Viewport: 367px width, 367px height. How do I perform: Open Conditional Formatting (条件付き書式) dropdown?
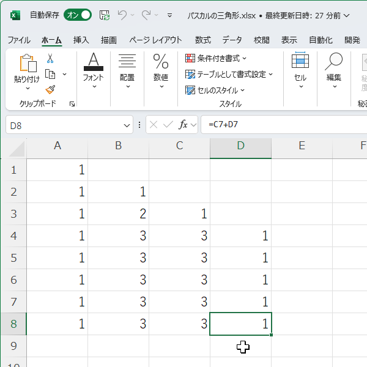[x=216, y=58]
